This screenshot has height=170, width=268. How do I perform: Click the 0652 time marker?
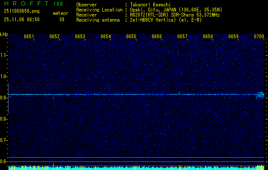pos(55,37)
